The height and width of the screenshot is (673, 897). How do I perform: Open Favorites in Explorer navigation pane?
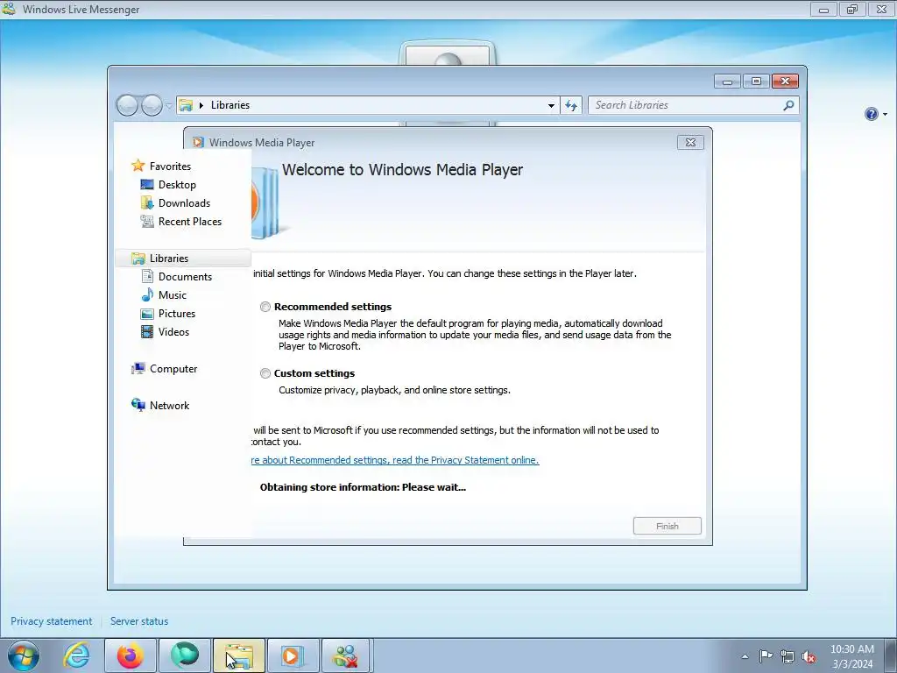170,166
